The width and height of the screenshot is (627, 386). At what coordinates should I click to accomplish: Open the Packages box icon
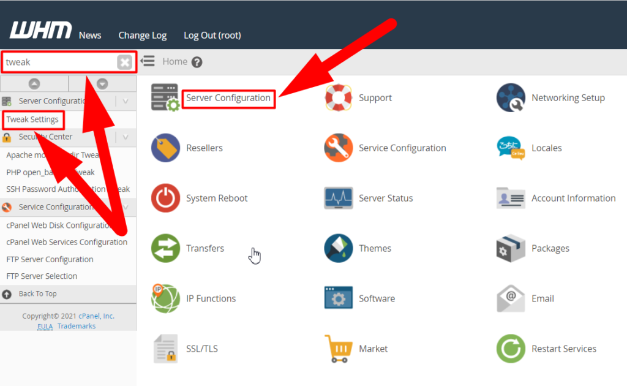coord(511,248)
